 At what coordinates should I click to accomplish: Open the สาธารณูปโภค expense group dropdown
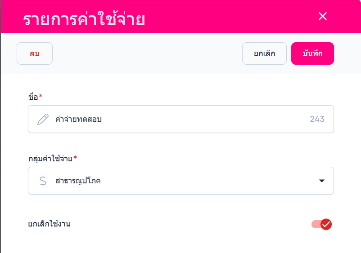(180, 181)
